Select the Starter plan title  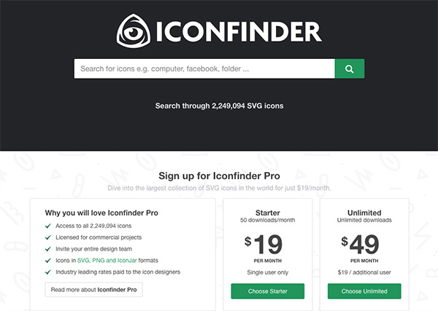pyautogui.click(x=268, y=210)
